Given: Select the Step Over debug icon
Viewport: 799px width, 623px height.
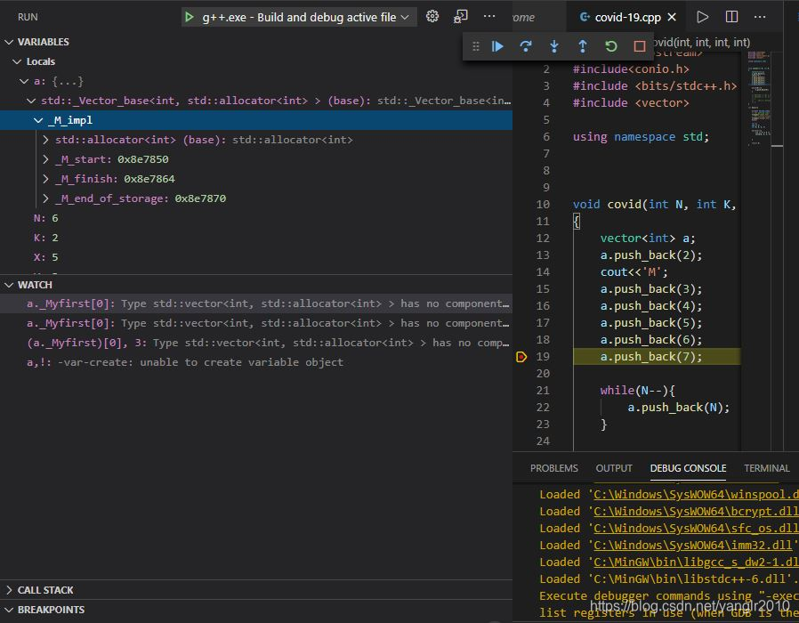Looking at the screenshot, I should tap(527, 46).
